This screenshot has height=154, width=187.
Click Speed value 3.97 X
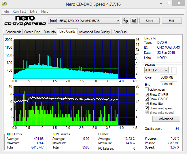[x=175, y=147]
